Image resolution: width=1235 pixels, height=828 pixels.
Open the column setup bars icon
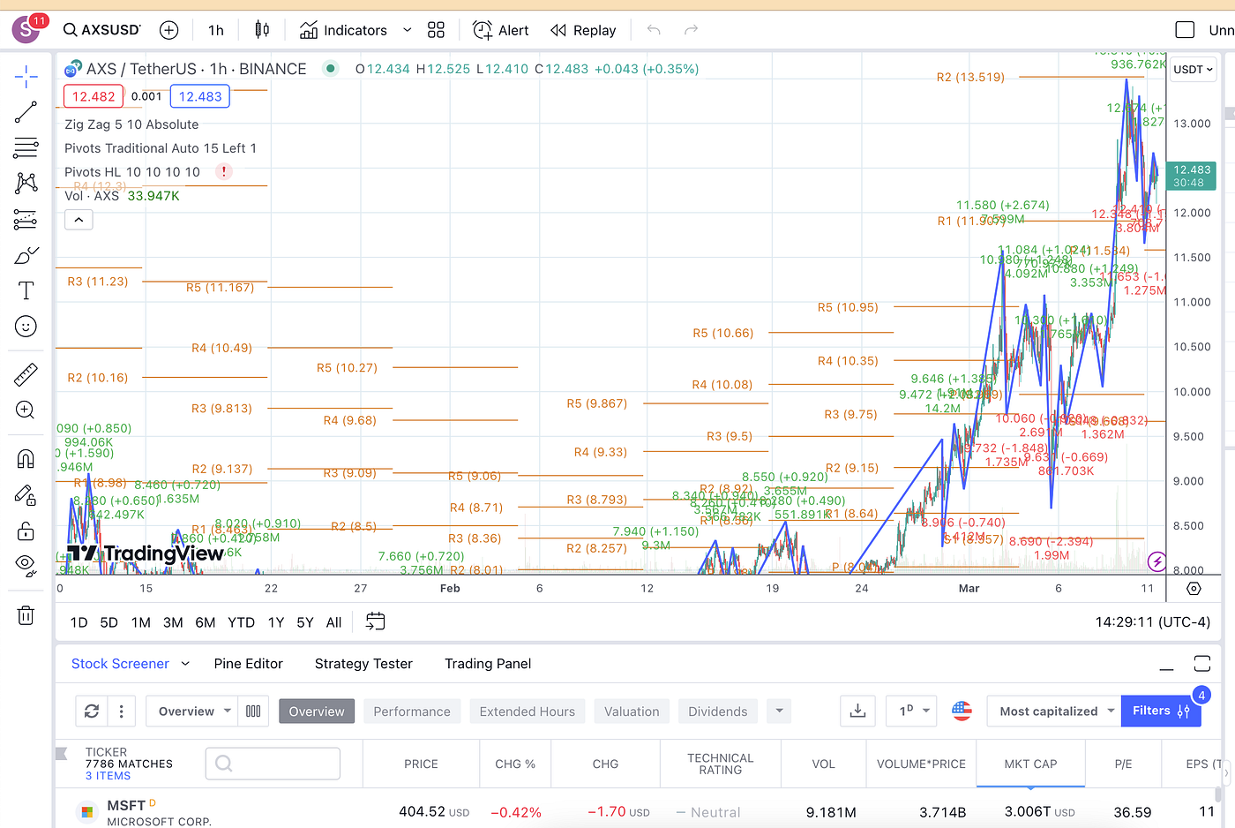[253, 711]
